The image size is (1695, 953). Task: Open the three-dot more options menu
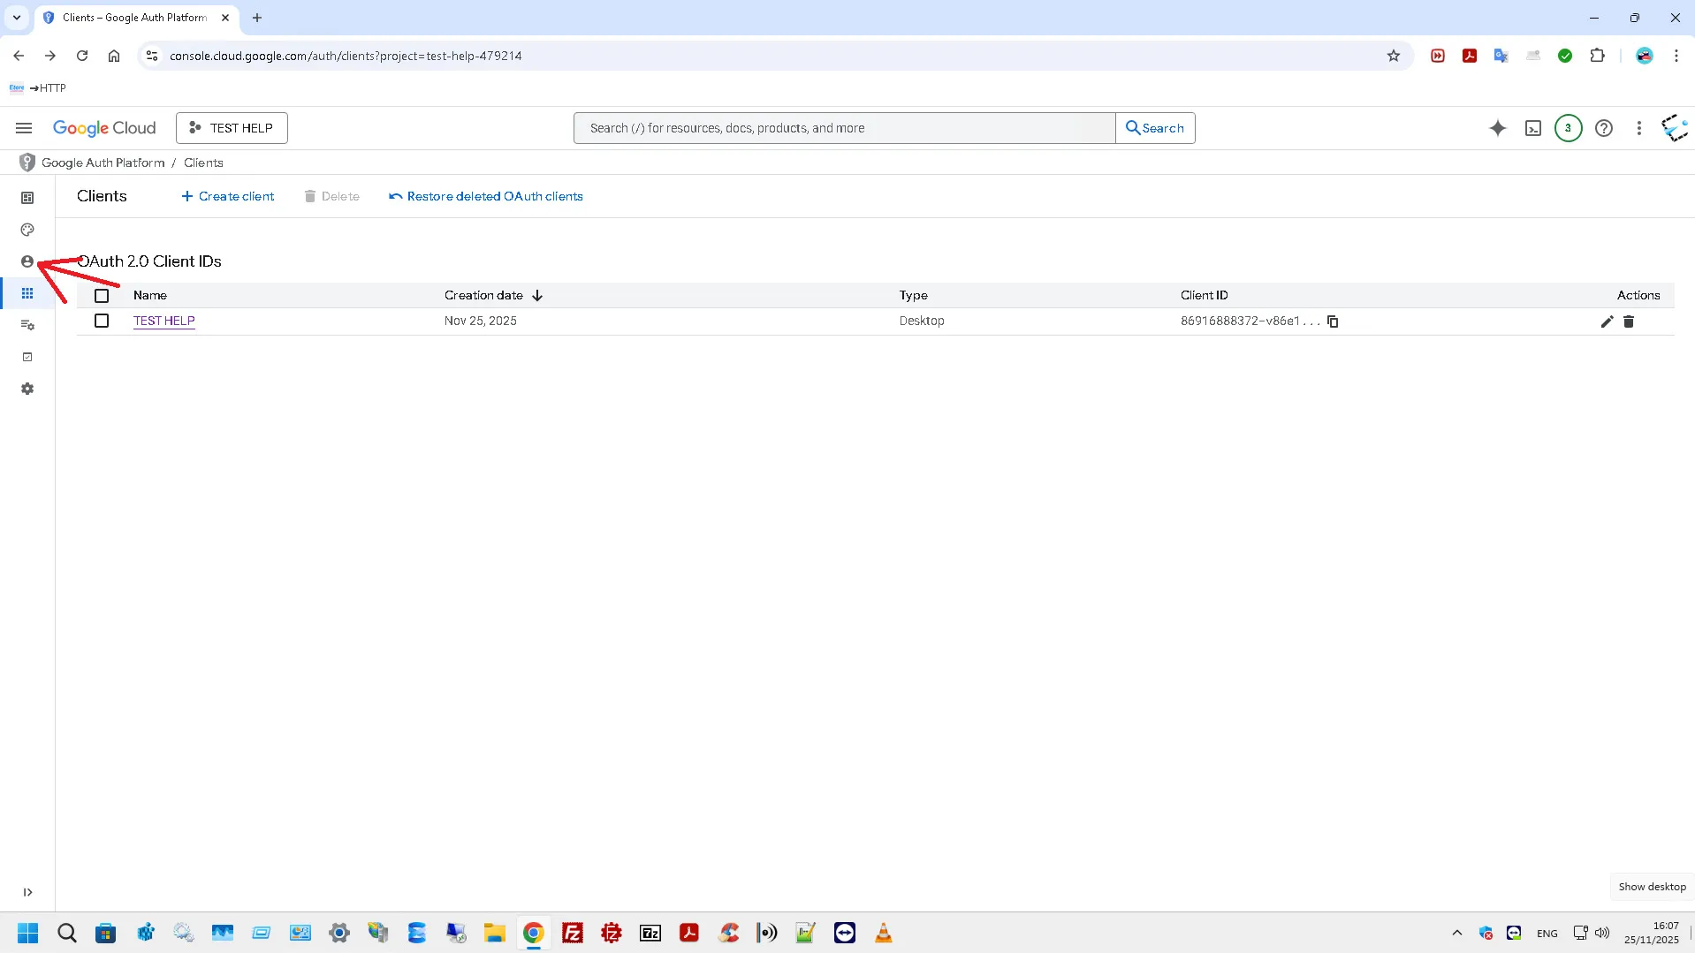tap(1638, 128)
